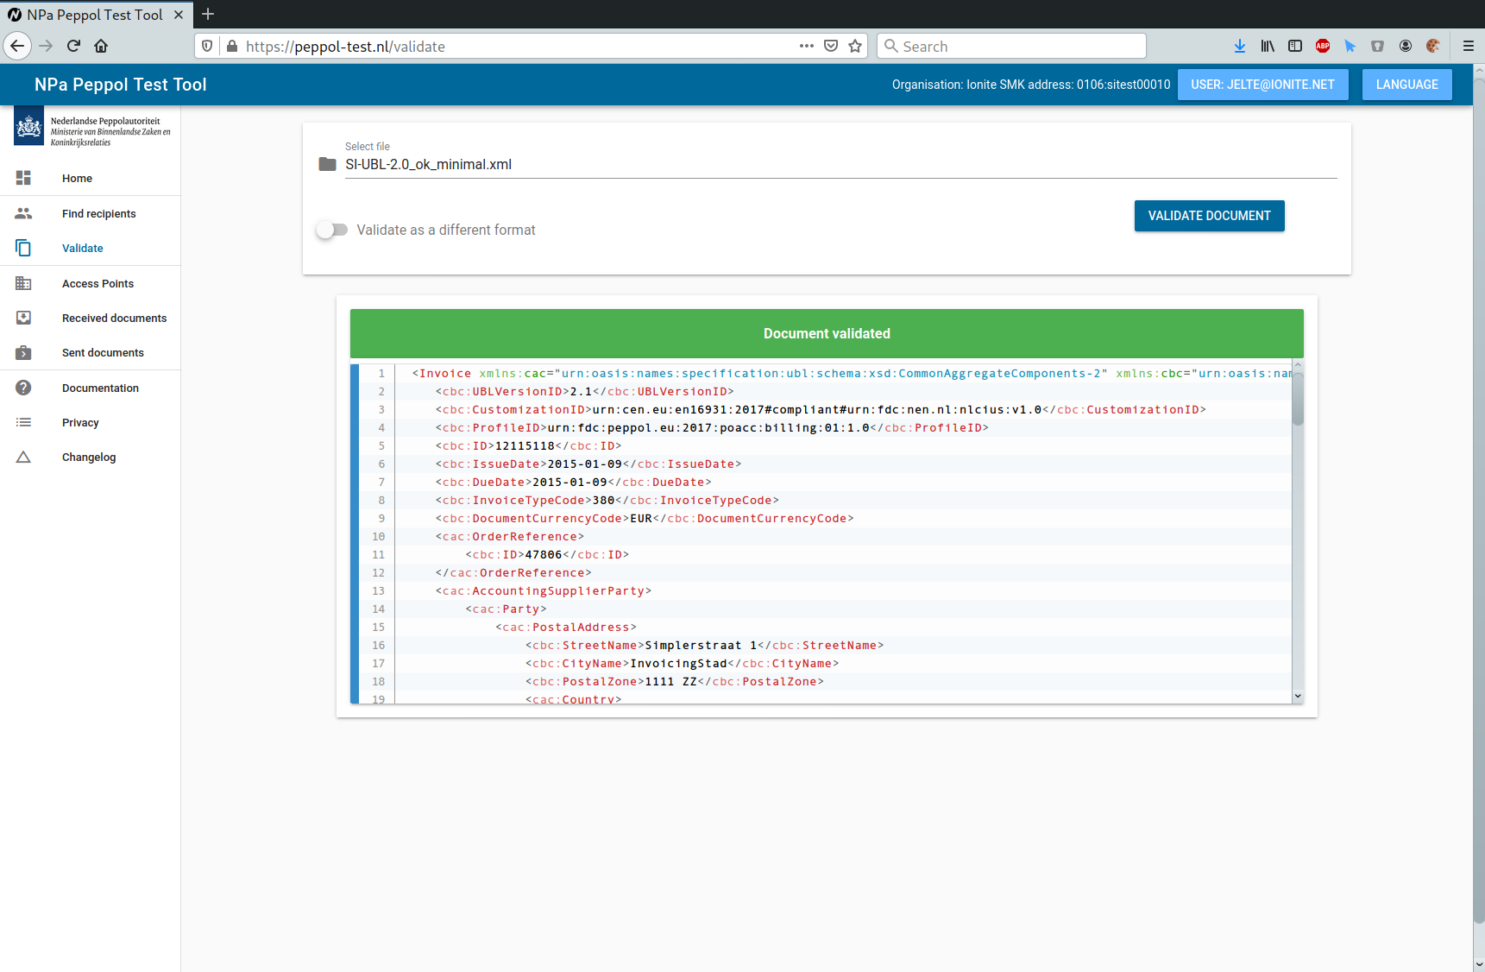
Task: Save page to Pocket icon
Action: pos(831,46)
